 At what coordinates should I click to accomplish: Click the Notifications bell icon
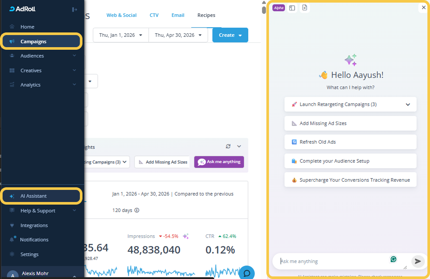pos(12,239)
